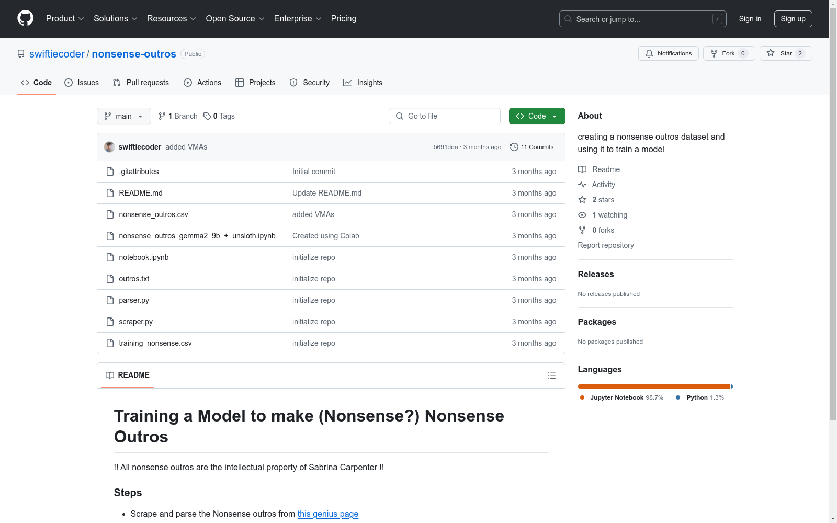Image resolution: width=837 pixels, height=523 pixels.
Task: Click the fork icon beside 0 forks
Action: coord(582,230)
